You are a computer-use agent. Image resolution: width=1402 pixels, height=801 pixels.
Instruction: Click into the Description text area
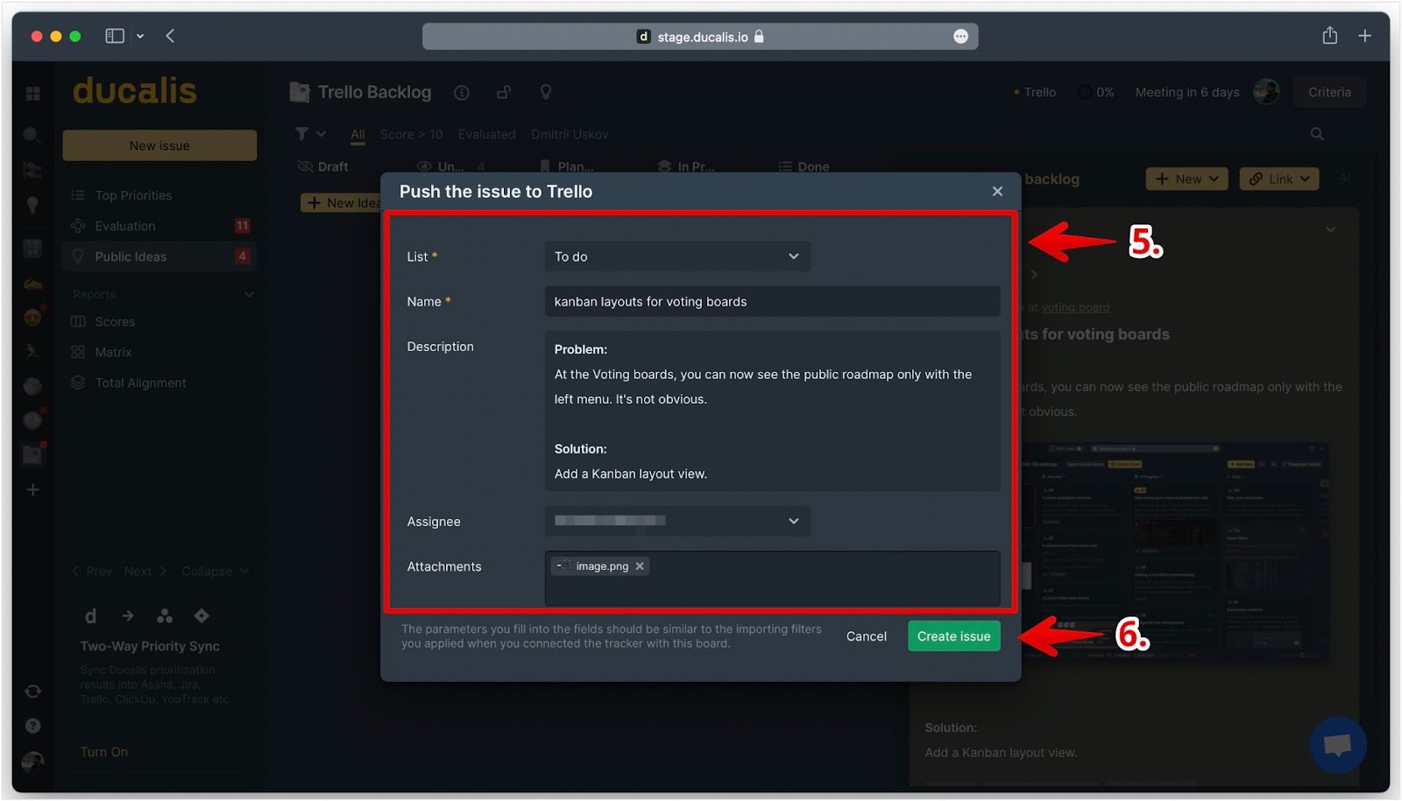(x=772, y=411)
